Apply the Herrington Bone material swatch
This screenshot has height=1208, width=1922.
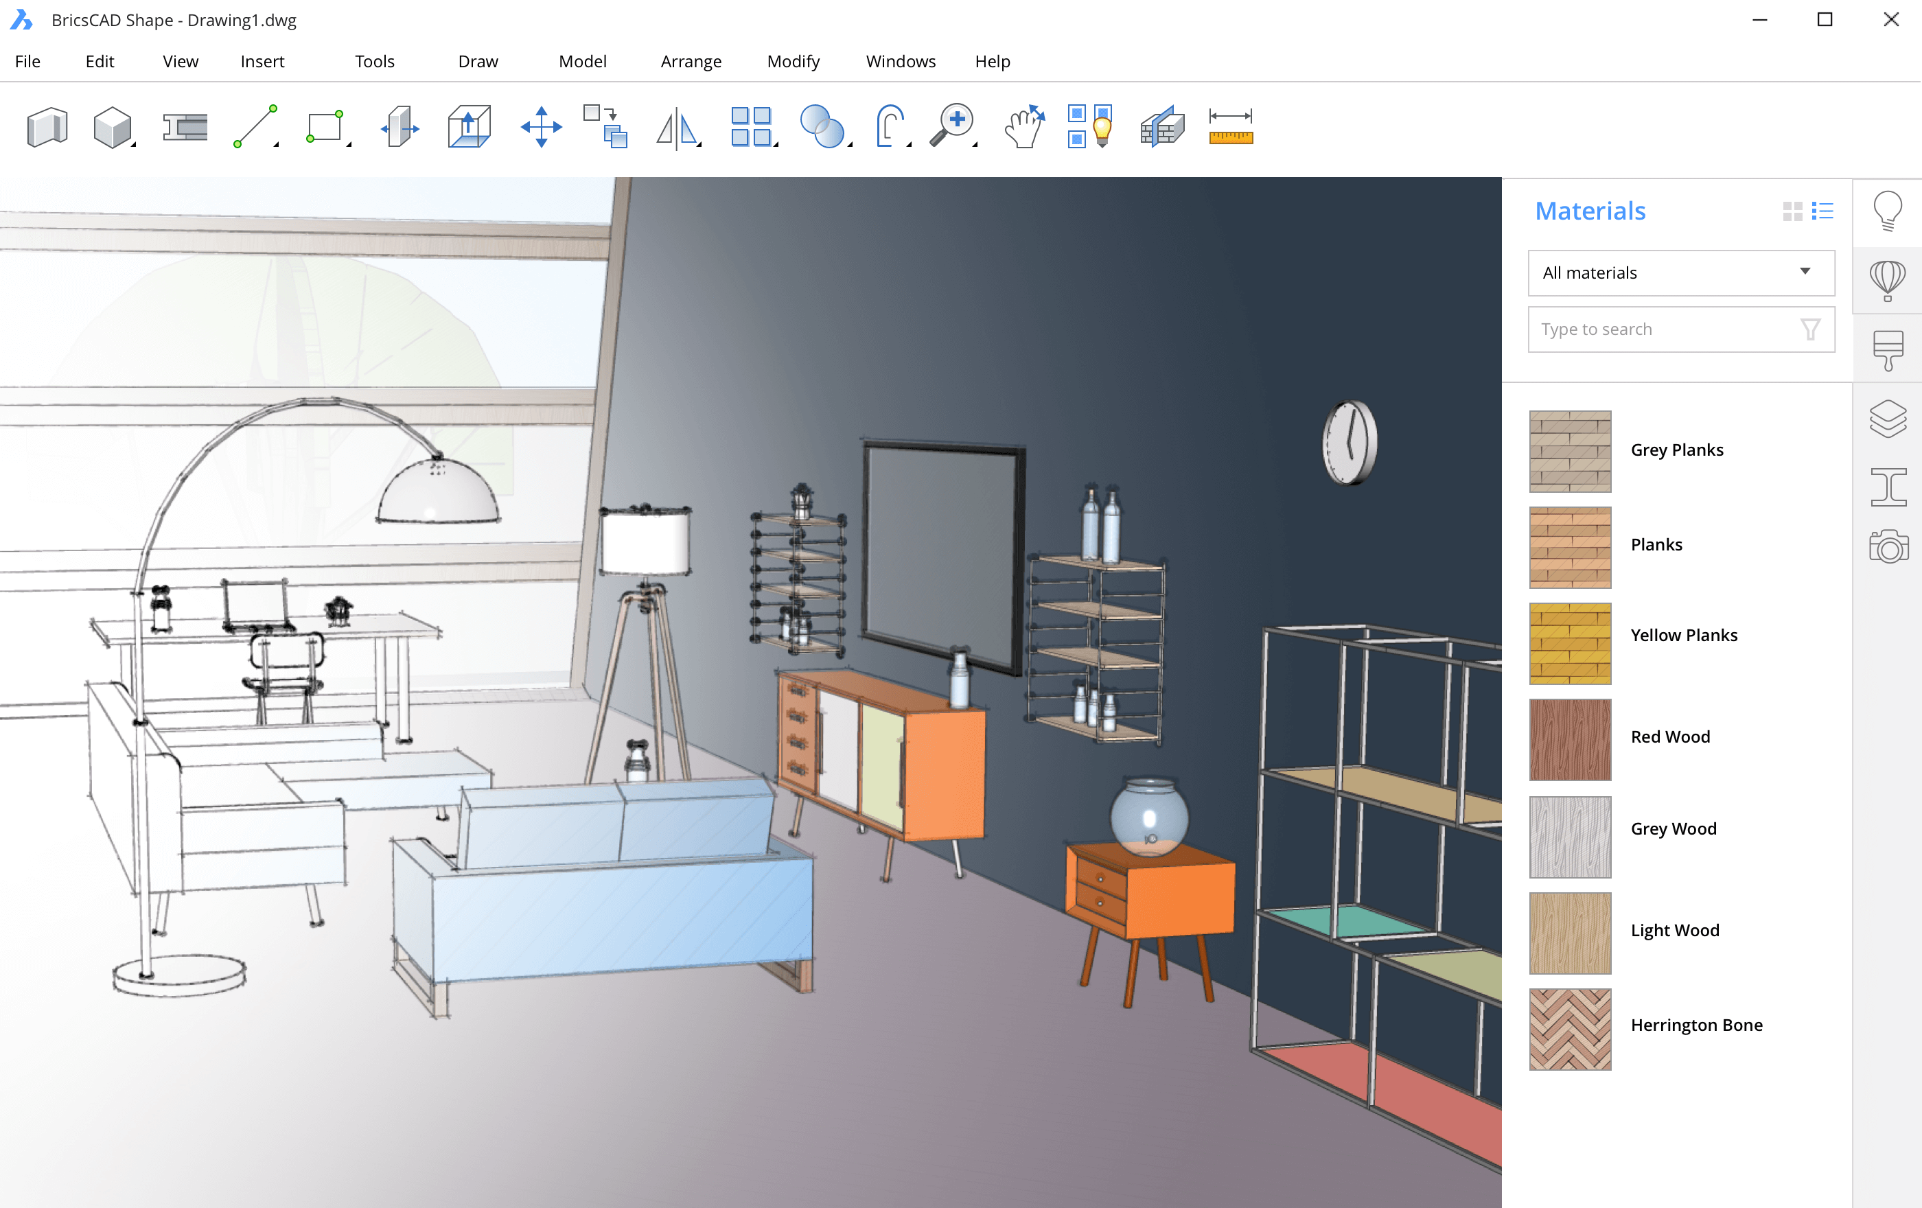tap(1569, 1028)
